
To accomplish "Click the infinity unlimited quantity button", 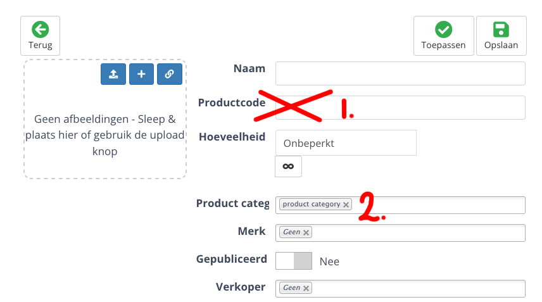I will point(288,166).
